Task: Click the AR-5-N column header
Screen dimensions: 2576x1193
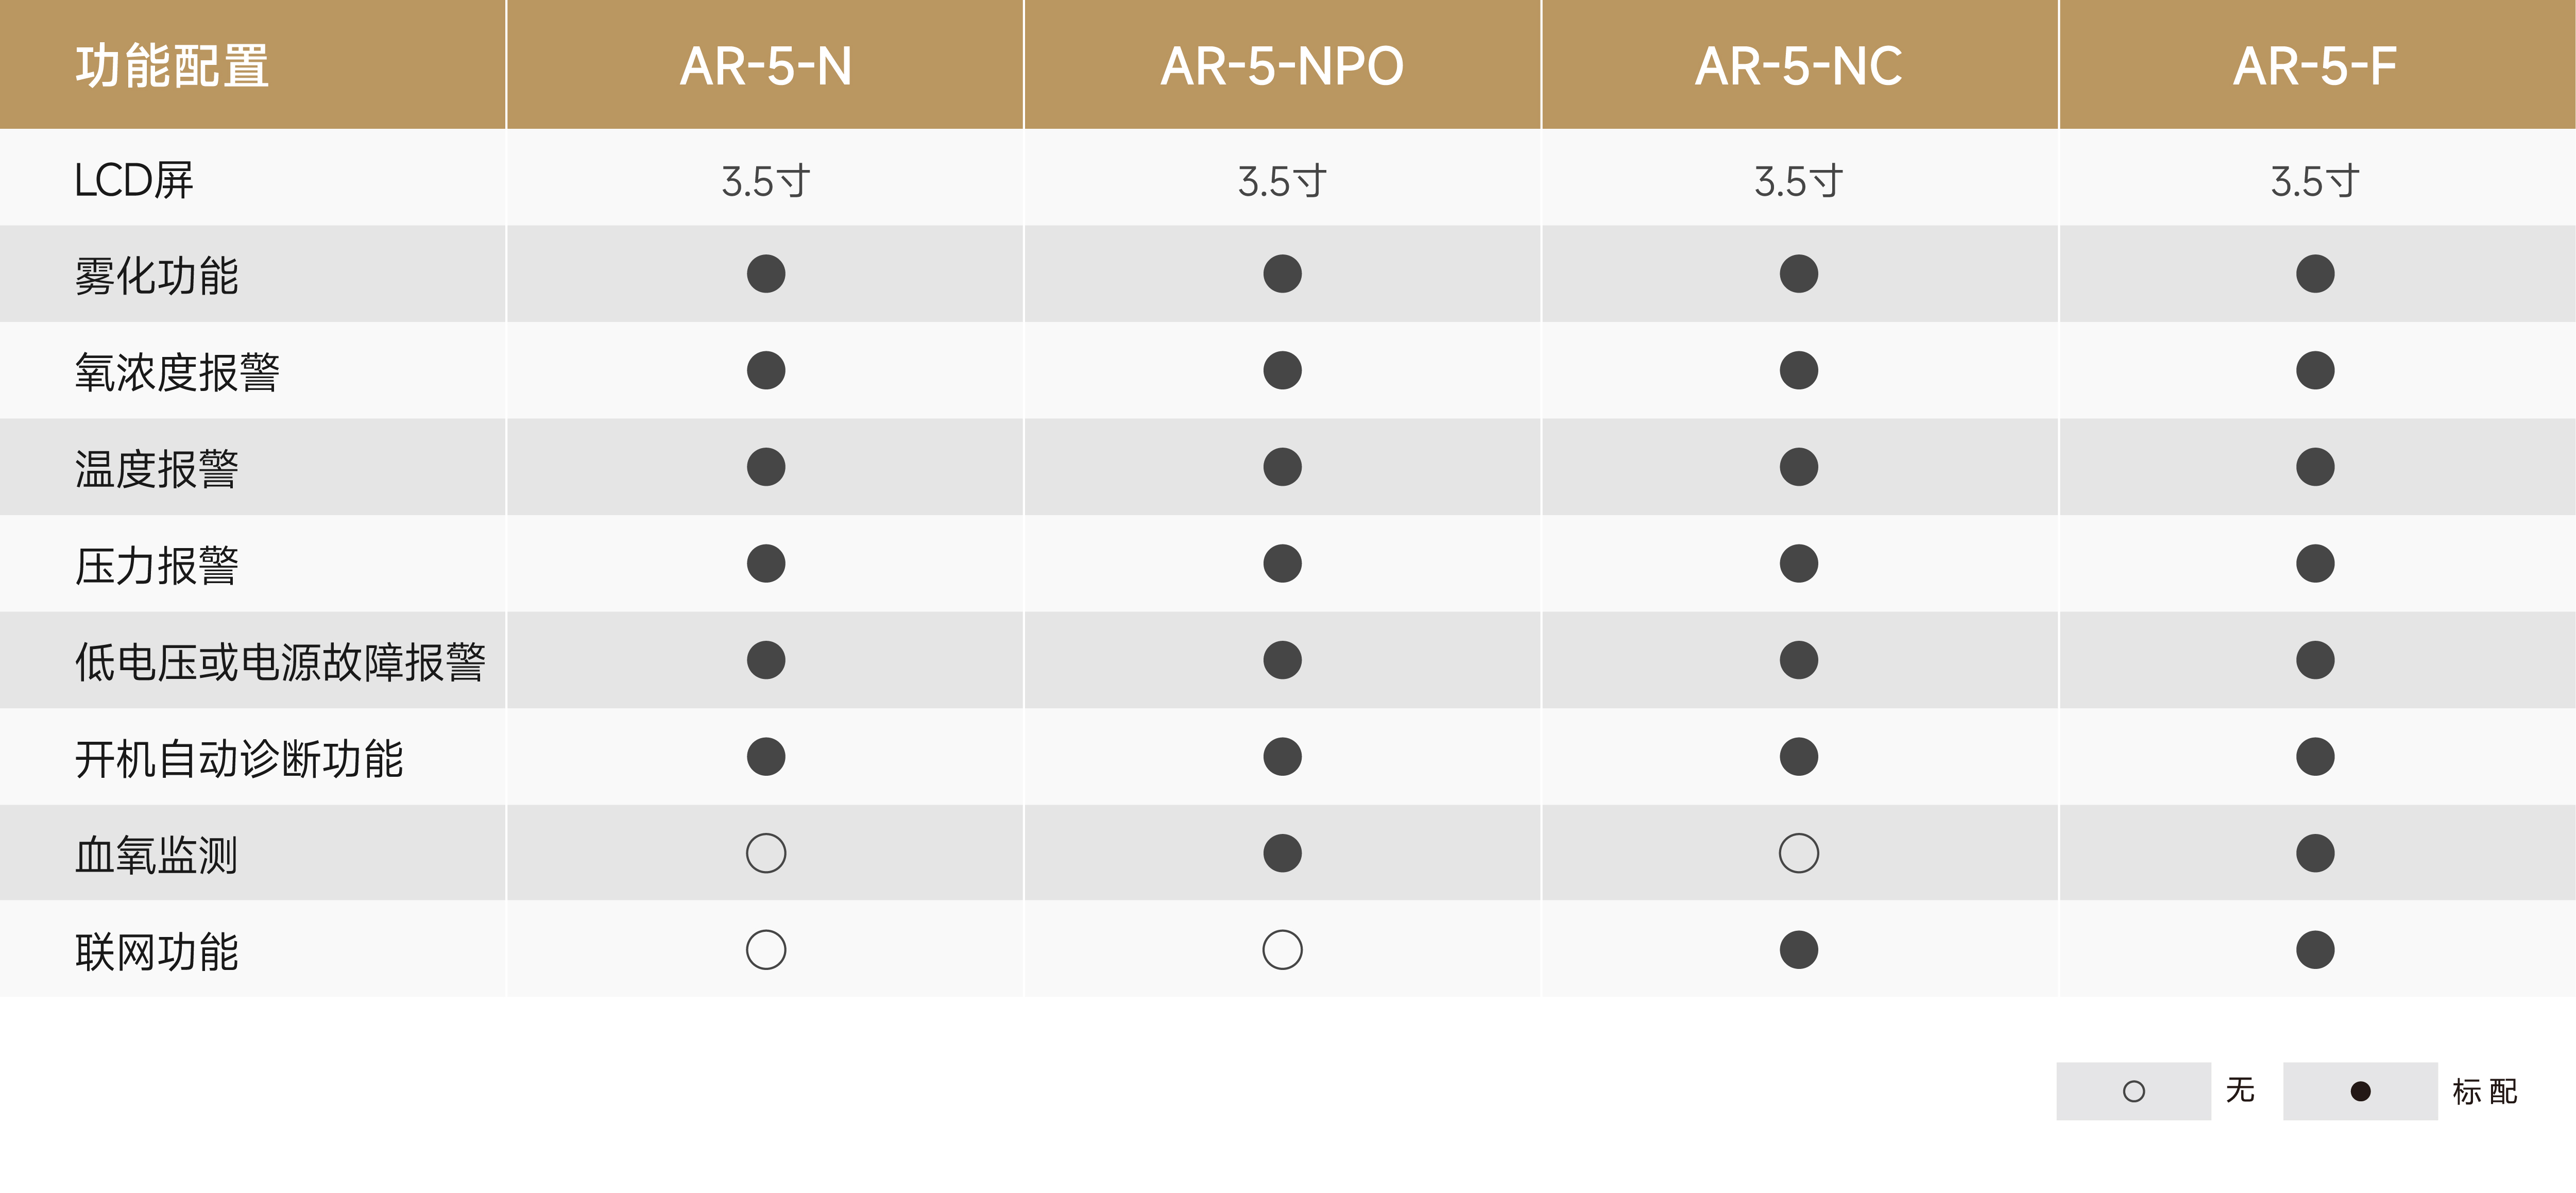Action: coord(766,66)
